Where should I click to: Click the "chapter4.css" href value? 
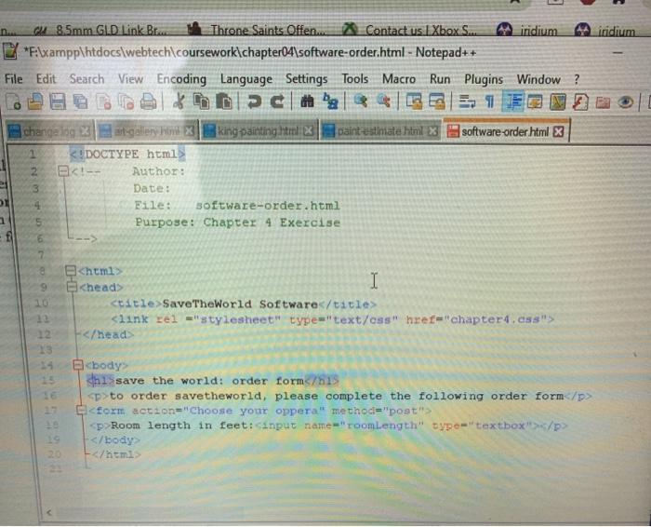point(495,319)
